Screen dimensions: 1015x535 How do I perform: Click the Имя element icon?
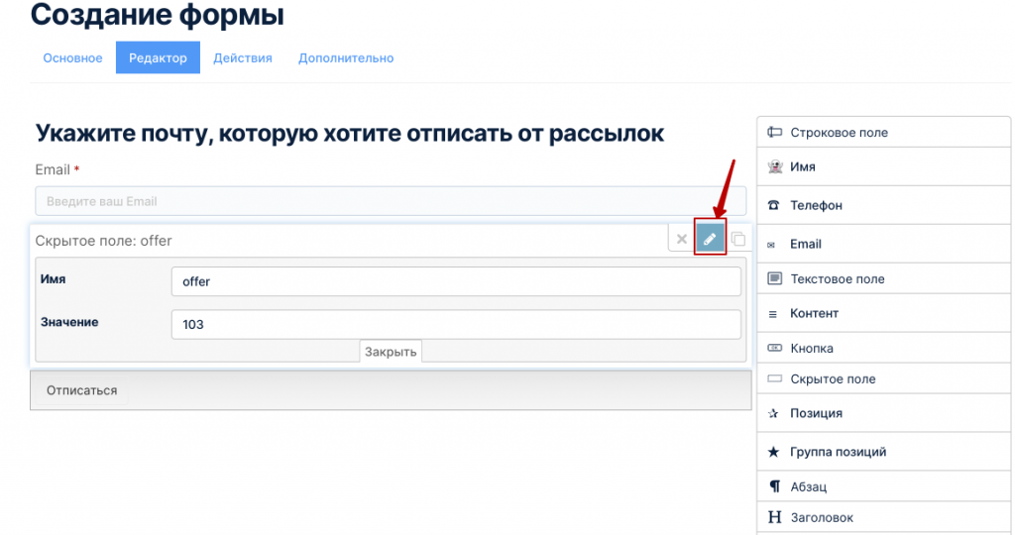click(x=774, y=166)
